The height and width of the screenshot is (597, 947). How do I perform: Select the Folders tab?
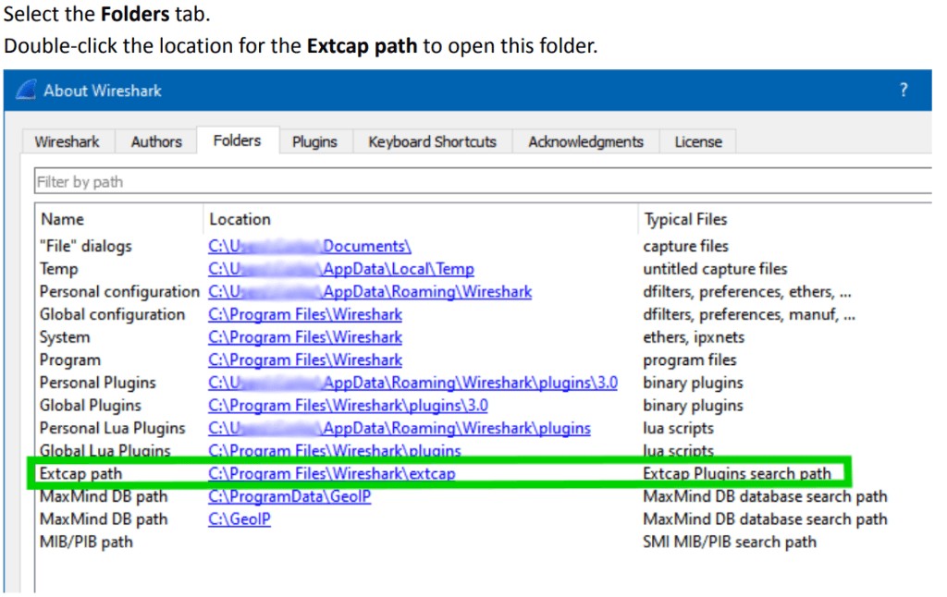pyautogui.click(x=237, y=140)
